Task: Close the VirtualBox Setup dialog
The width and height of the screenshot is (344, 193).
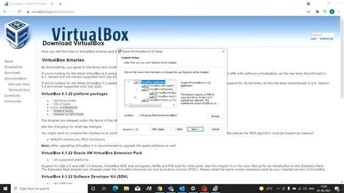Action: click(224, 51)
